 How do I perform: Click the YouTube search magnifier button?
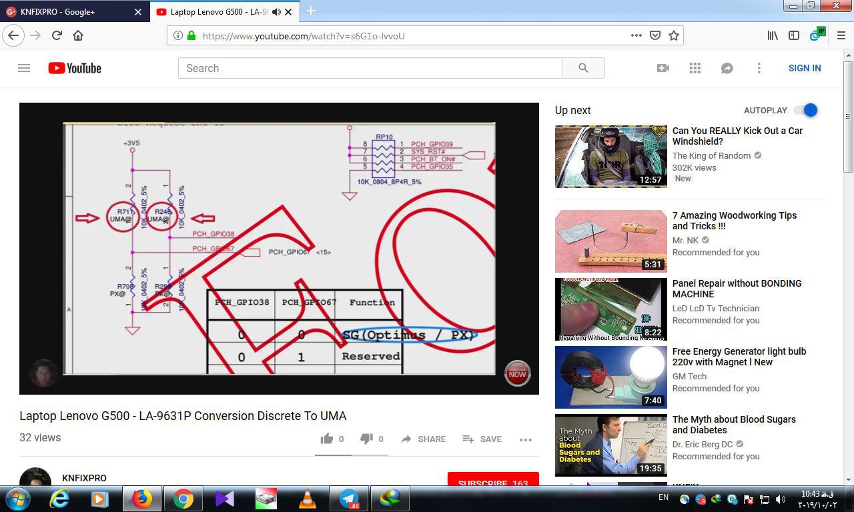click(x=583, y=68)
